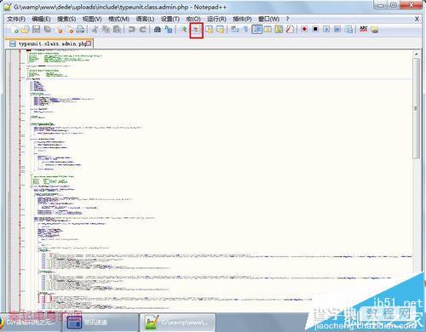Run macro multiple times icon
The width and height of the screenshot is (426, 332).
pos(337,30)
